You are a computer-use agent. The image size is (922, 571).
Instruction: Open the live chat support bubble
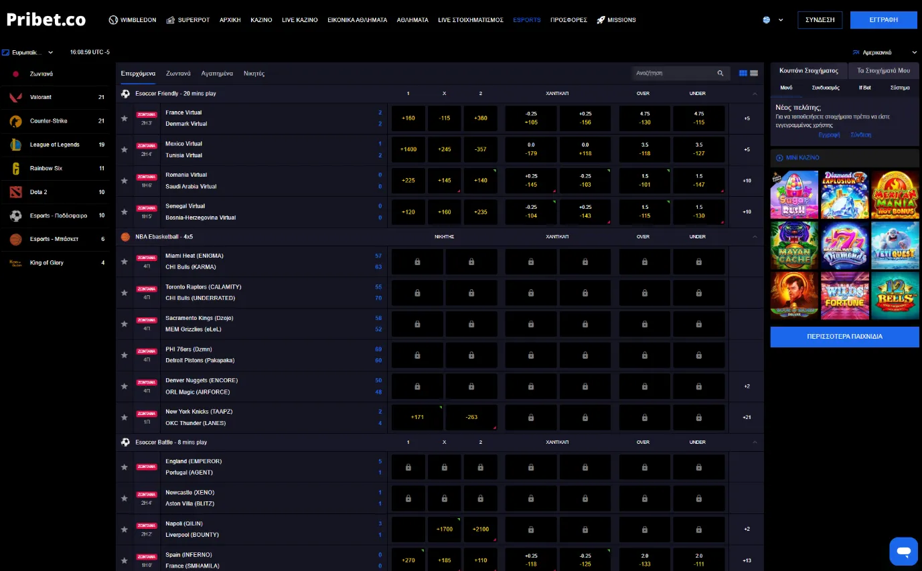coord(903,552)
